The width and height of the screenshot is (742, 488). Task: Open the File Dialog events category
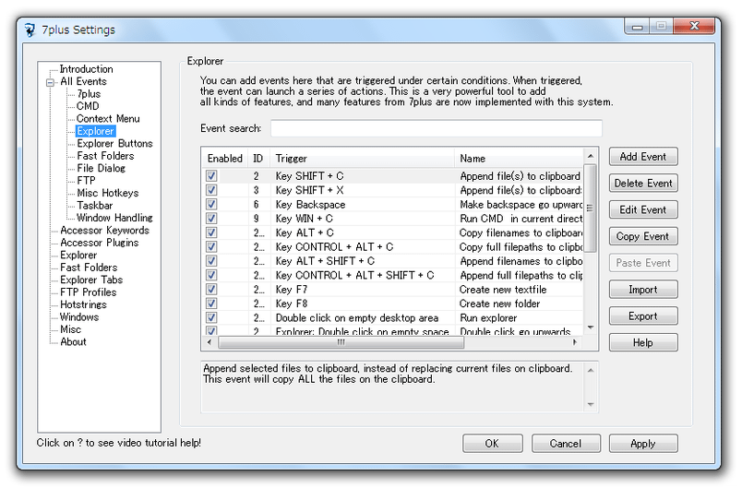[101, 168]
